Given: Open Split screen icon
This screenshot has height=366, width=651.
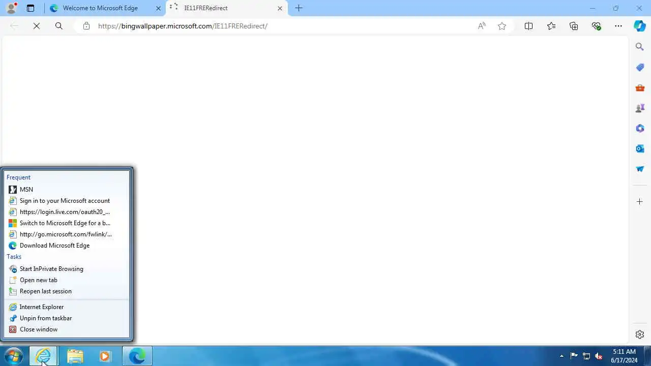Looking at the screenshot, I should pyautogui.click(x=528, y=26).
